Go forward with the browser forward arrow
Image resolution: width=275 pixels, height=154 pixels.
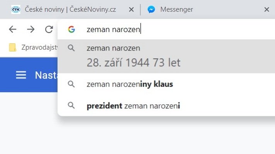coord(31,29)
